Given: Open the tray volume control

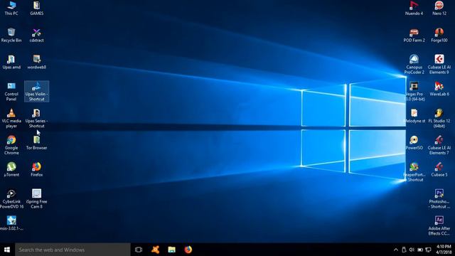Looking at the screenshot, I should [412, 250].
